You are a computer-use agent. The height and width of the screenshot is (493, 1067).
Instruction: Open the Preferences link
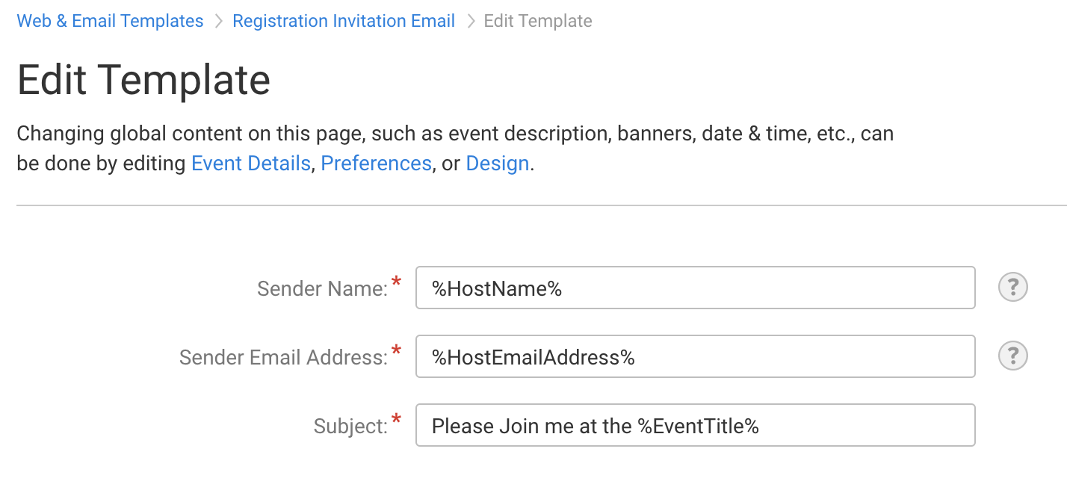click(x=376, y=163)
